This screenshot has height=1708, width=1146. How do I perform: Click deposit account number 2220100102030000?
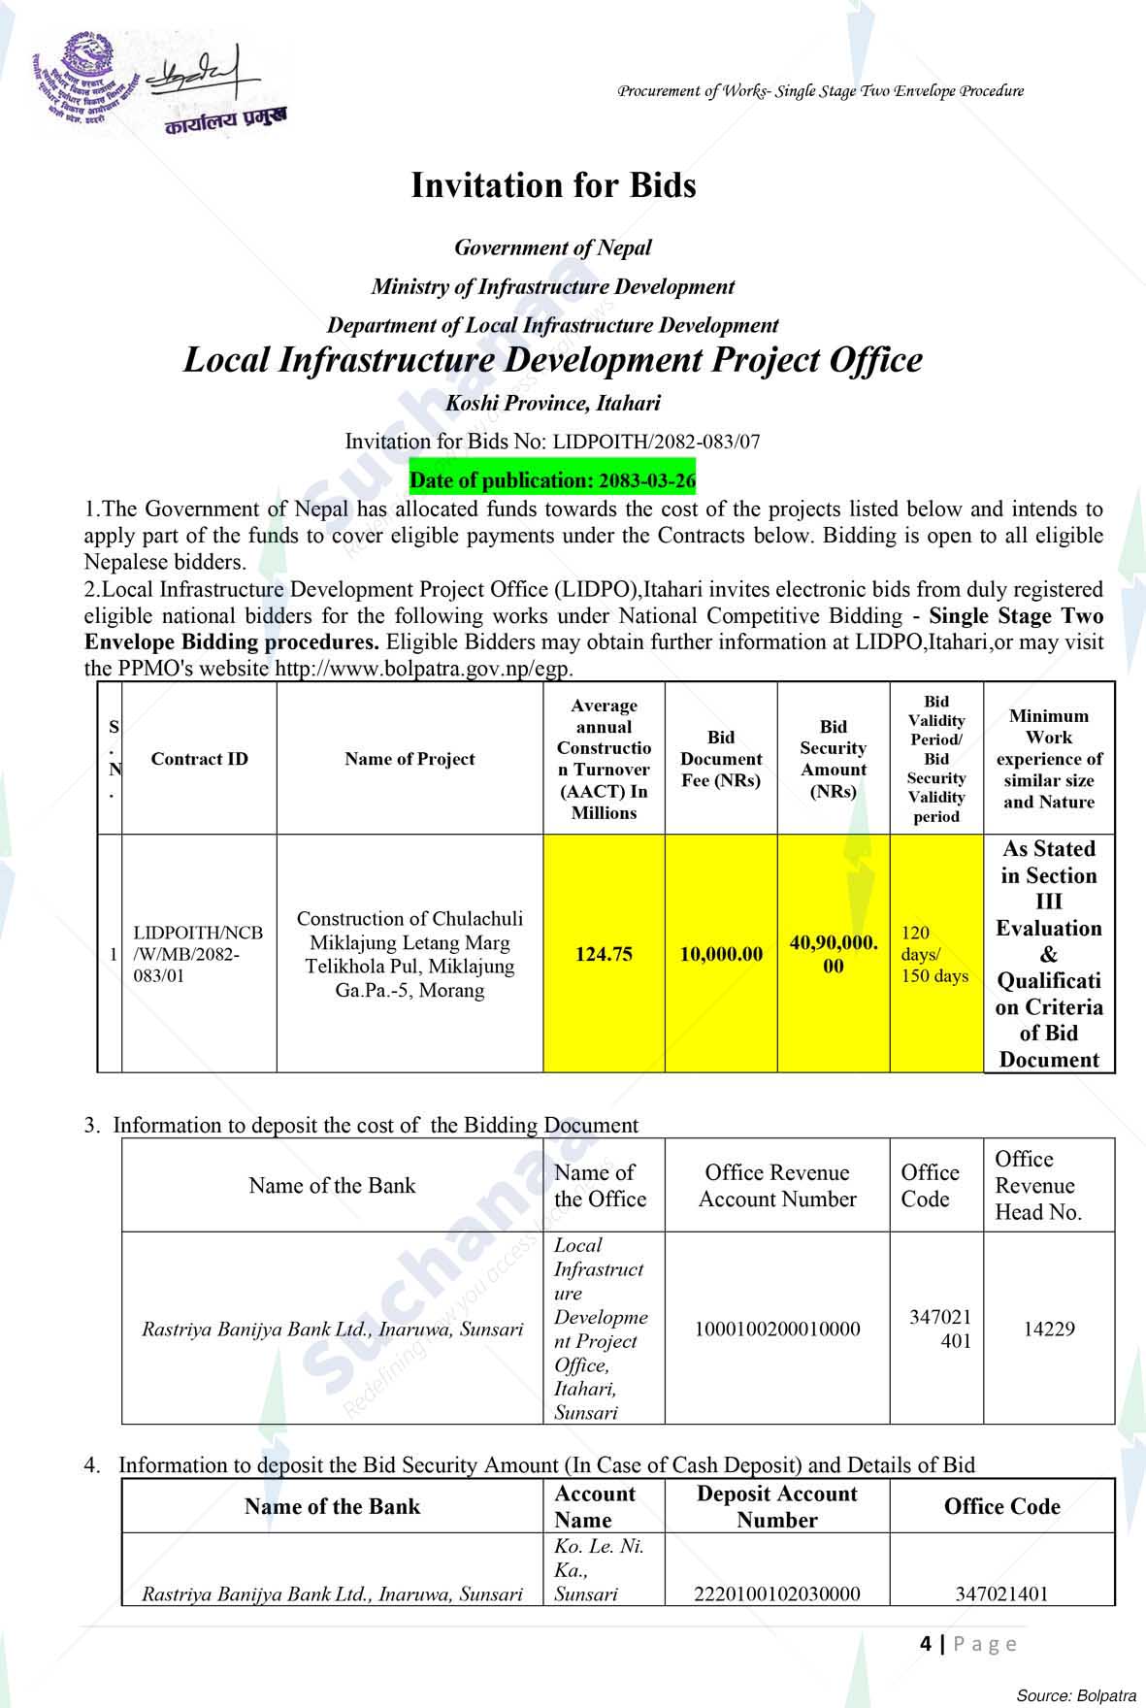pyautogui.click(x=777, y=1594)
